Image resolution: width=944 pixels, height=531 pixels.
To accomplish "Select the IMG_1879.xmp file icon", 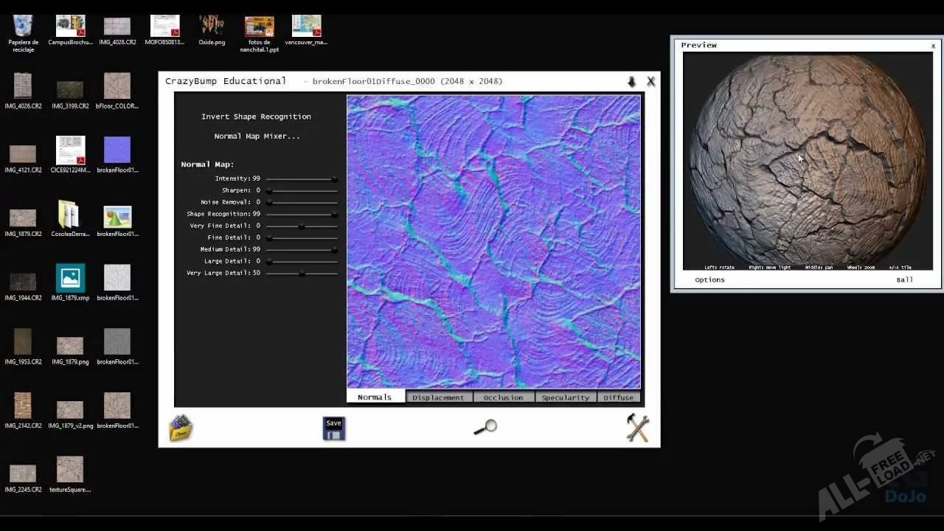I will point(70,279).
